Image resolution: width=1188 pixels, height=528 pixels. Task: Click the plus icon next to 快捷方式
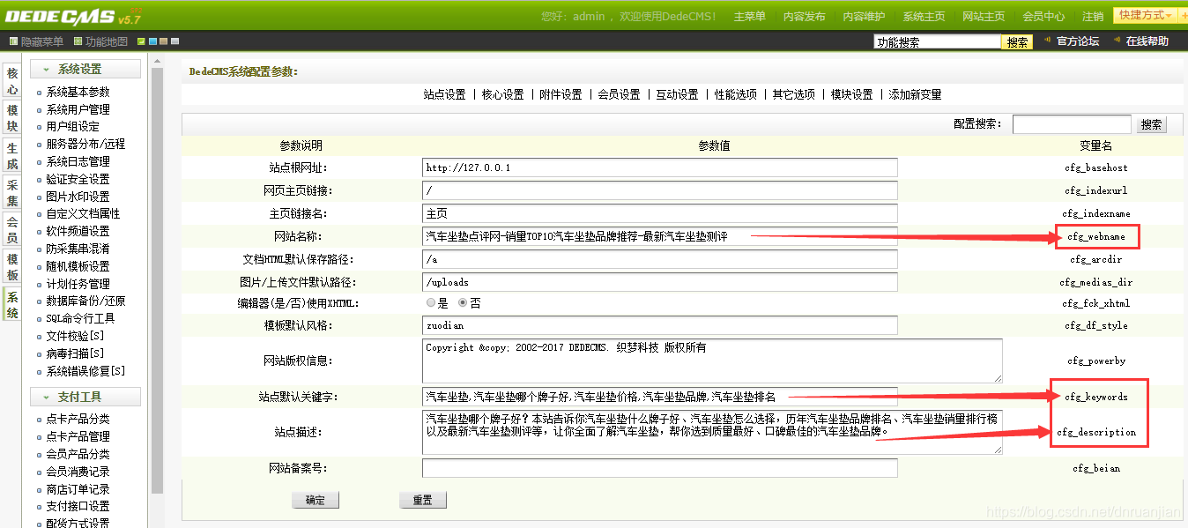click(1184, 16)
